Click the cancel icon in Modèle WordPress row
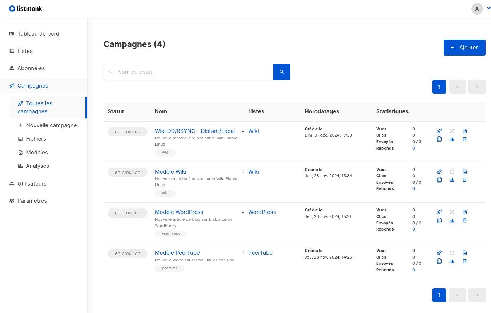The image size is (491, 313). (452, 212)
